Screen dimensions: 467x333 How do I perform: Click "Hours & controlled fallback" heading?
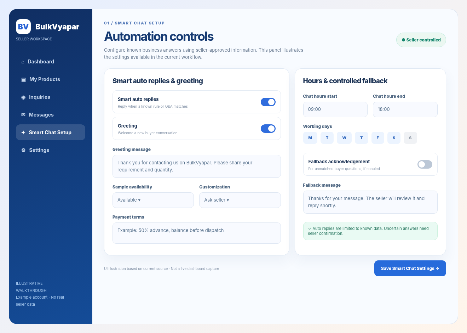click(x=345, y=81)
